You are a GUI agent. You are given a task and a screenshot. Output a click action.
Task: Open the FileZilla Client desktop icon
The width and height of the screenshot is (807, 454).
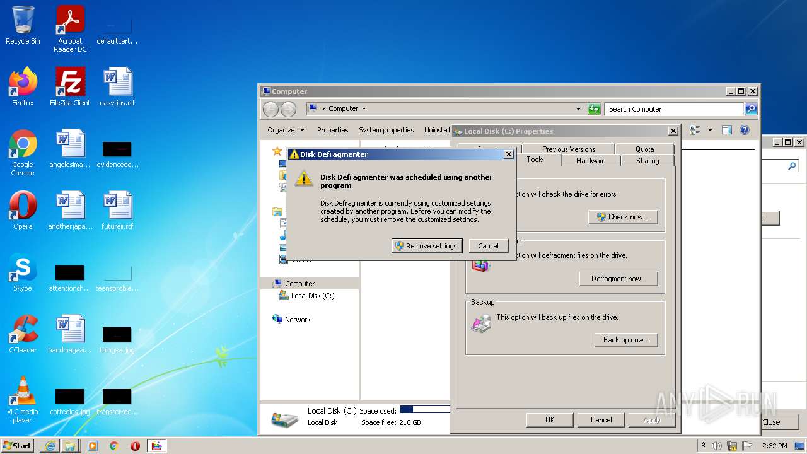pyautogui.click(x=70, y=87)
